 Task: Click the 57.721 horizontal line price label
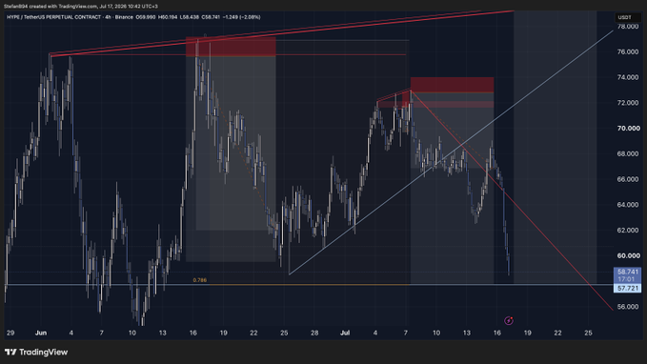[x=628, y=288]
